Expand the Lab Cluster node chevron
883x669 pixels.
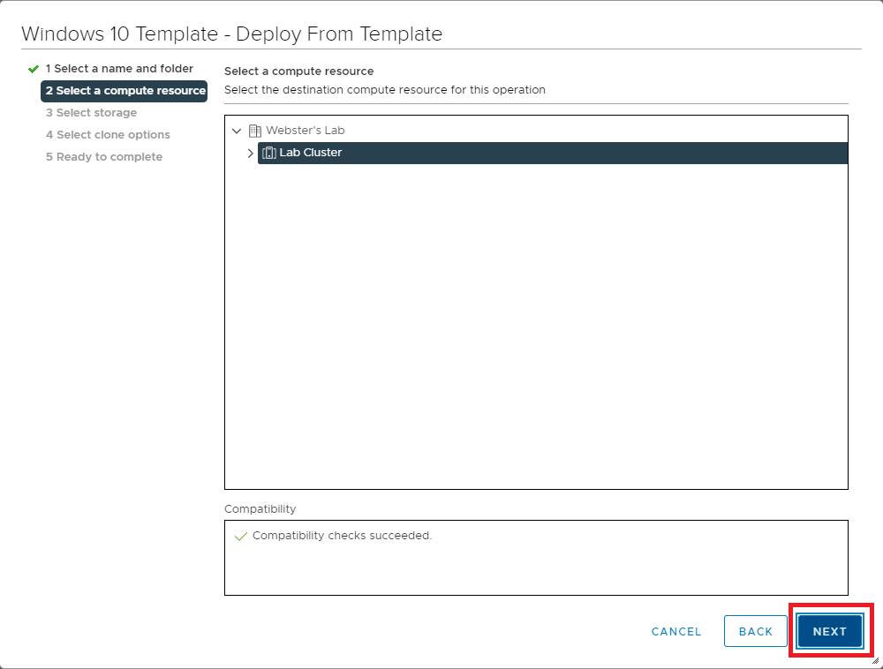coord(250,153)
